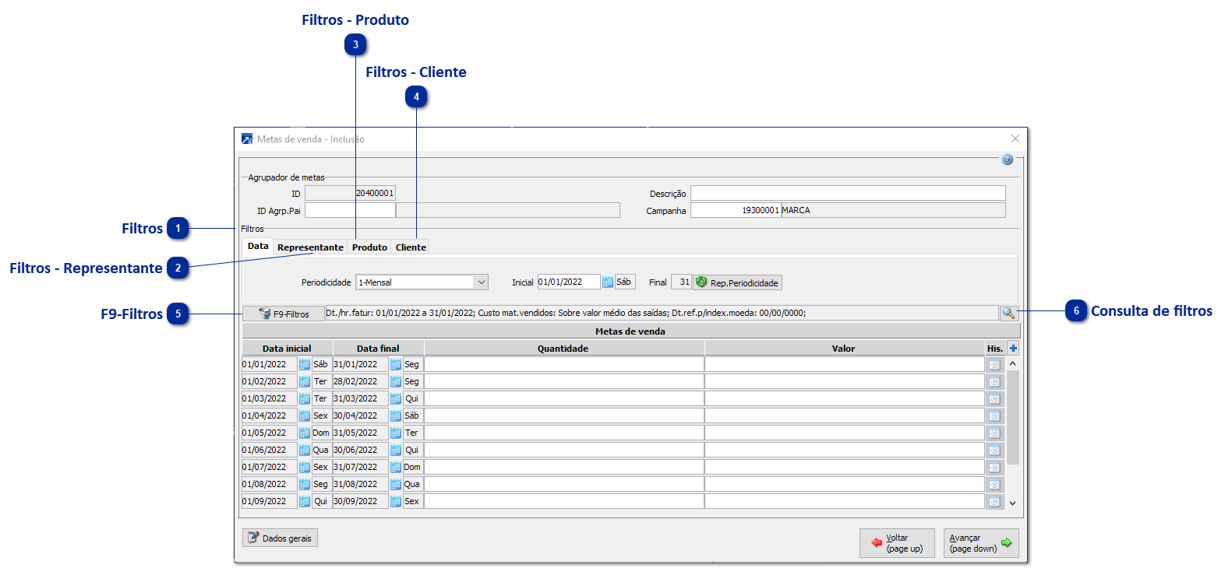Image resolution: width=1225 pixels, height=575 pixels.
Task: Open calendar for row Data final 30/09/2022
Action: tap(396, 501)
